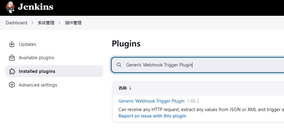
Task: Click the Jenkins title text in header
Action: pos(36,7)
